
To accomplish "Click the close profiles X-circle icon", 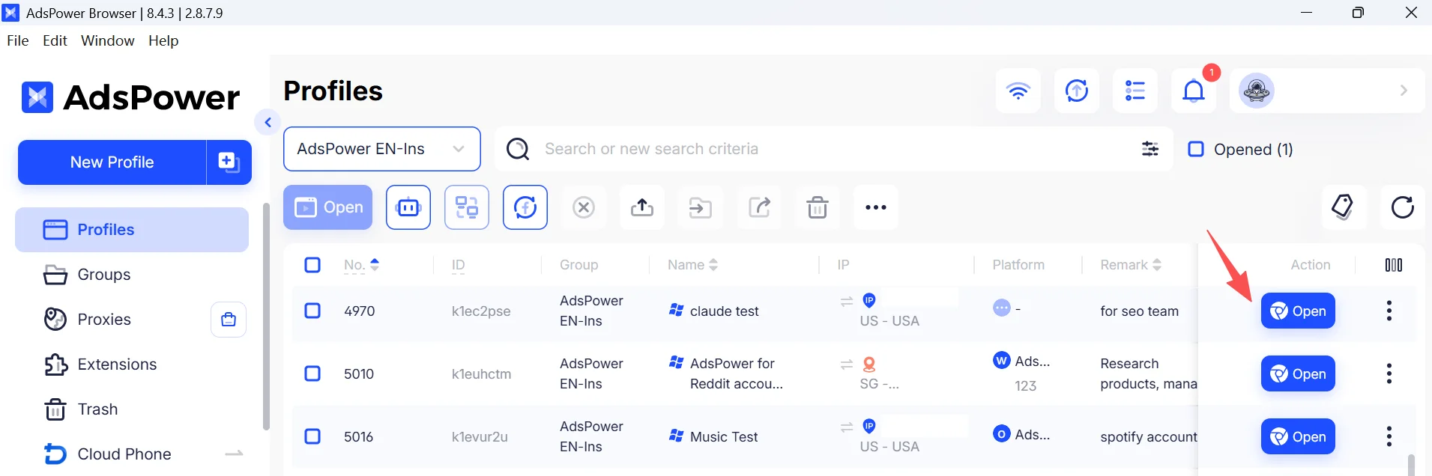I will [584, 207].
